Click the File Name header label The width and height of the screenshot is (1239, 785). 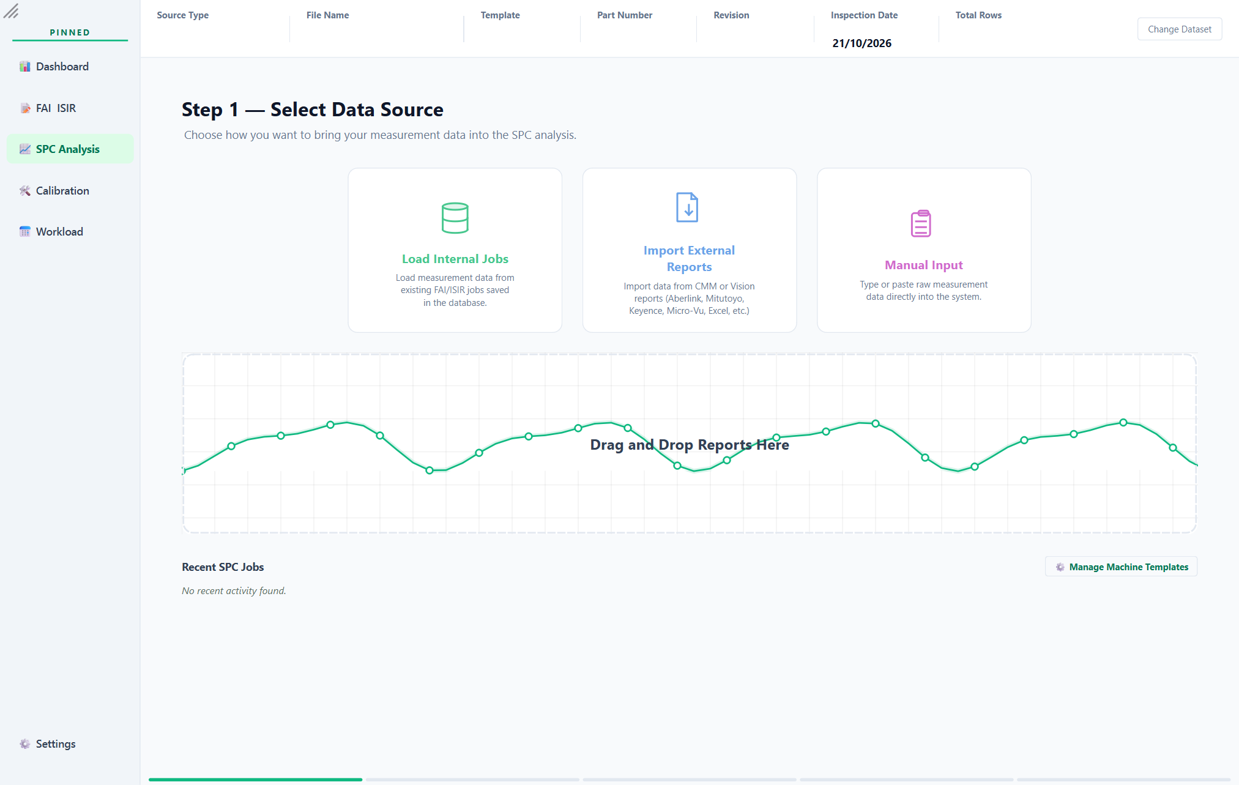click(327, 15)
